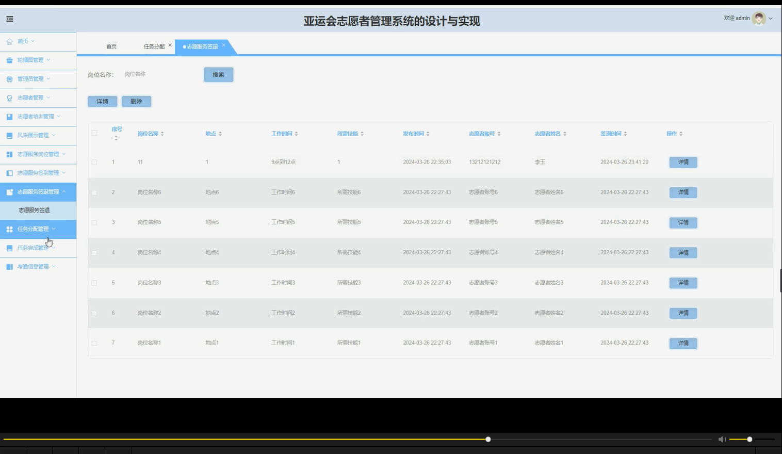This screenshot has width=782, height=454.
Task: Open 详情 for row 岗位名称6
Action: coord(683,192)
